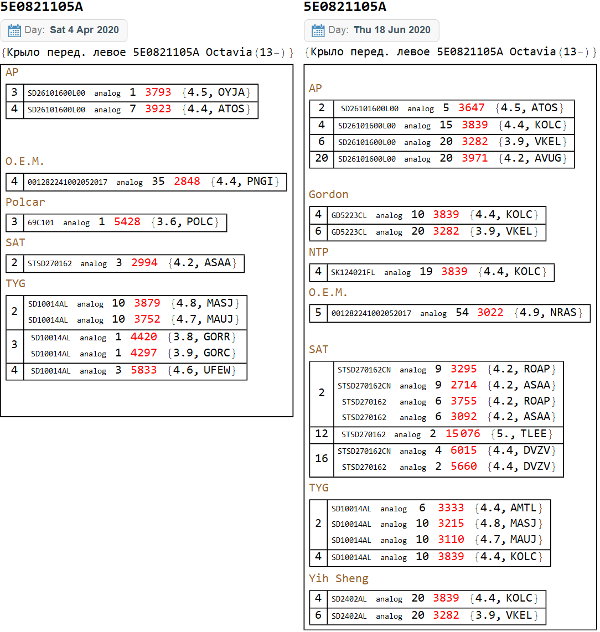The width and height of the screenshot is (600, 632).
Task: Select price 3879 in April MASJ row
Action: [147, 303]
